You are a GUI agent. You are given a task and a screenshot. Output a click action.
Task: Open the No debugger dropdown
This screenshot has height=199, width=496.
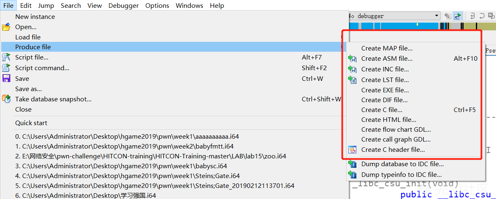tap(437, 16)
